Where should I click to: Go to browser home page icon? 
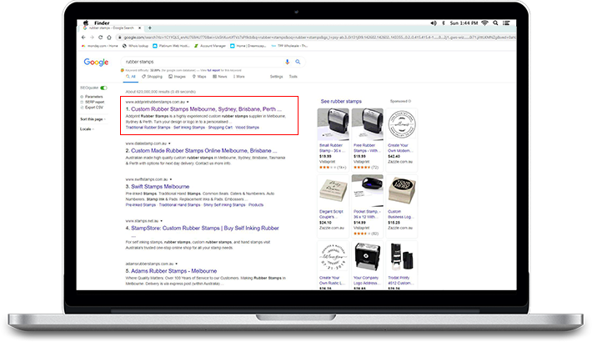click(109, 38)
